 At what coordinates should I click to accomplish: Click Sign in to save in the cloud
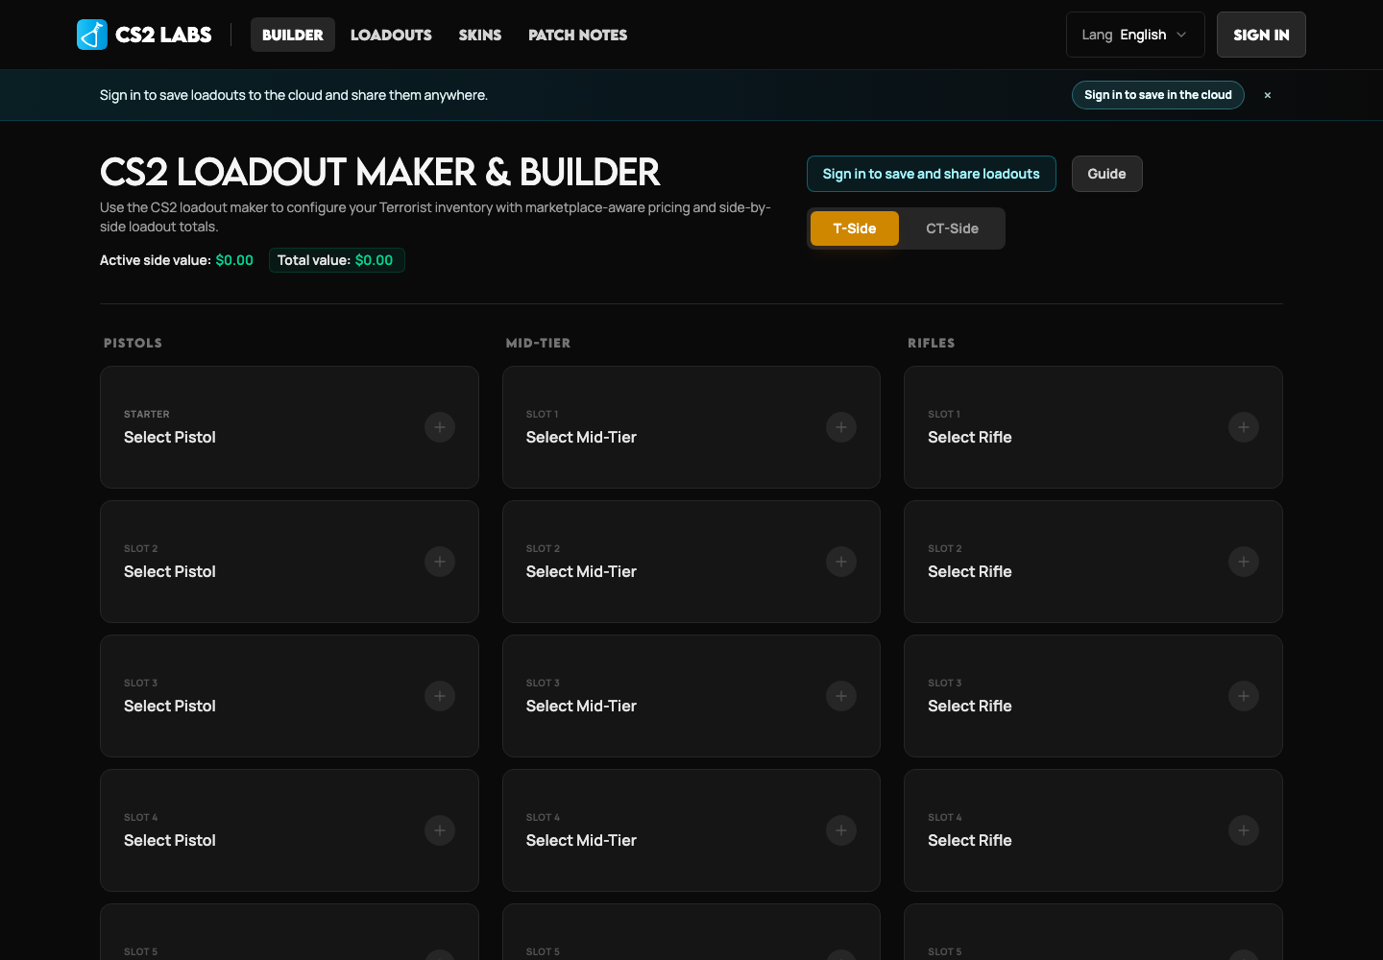click(1158, 95)
